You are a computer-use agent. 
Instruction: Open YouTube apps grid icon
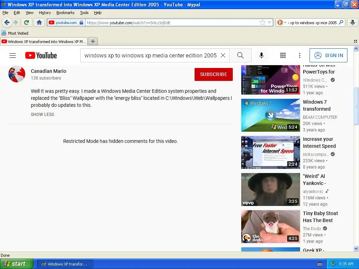pyautogui.click(x=283, y=55)
